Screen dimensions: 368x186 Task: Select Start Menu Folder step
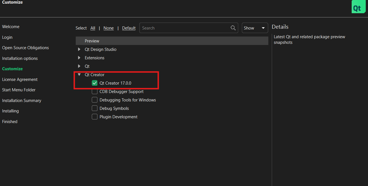[19, 90]
